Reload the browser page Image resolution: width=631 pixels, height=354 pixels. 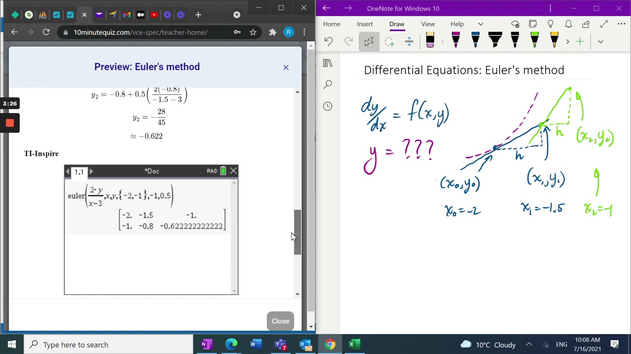click(46, 32)
